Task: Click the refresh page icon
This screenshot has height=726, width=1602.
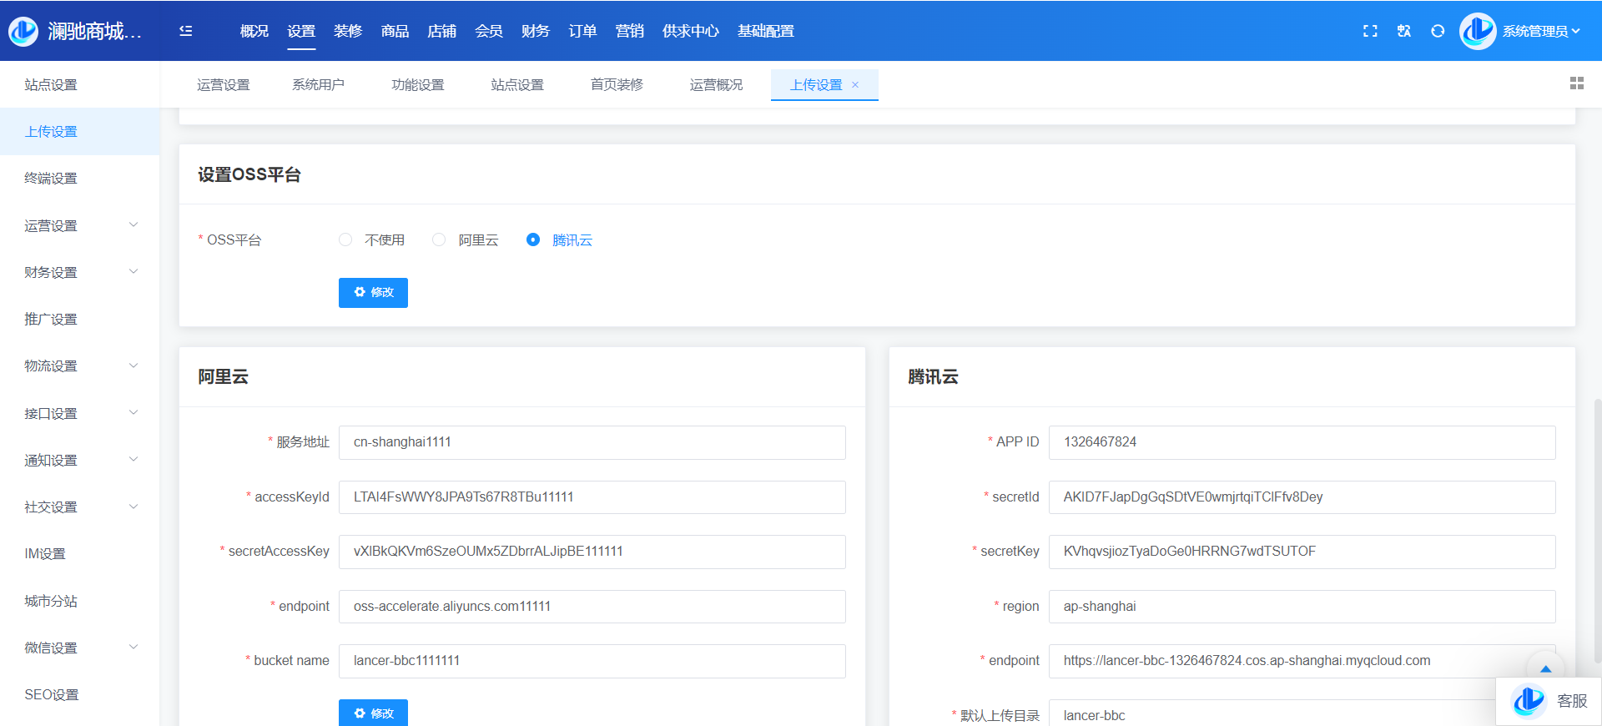Action: 1438,31
